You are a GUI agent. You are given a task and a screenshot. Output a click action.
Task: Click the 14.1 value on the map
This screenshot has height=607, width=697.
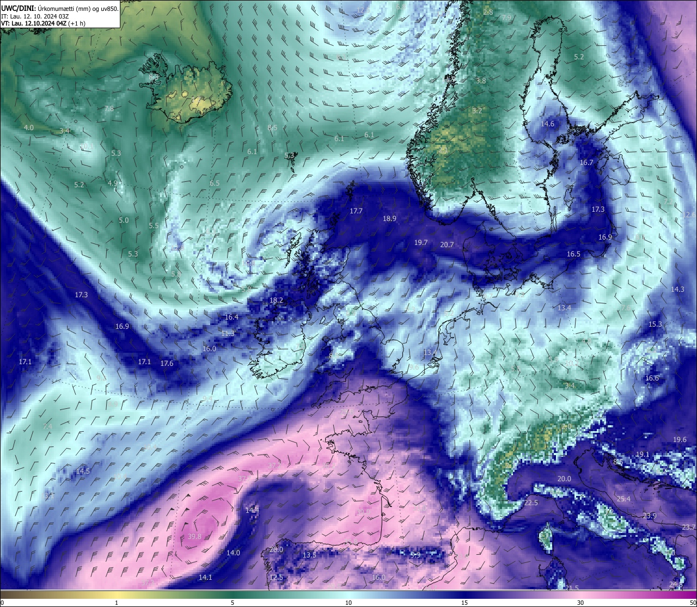[205, 577]
